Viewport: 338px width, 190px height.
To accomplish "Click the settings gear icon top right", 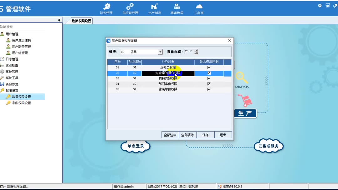I will [320, 5].
